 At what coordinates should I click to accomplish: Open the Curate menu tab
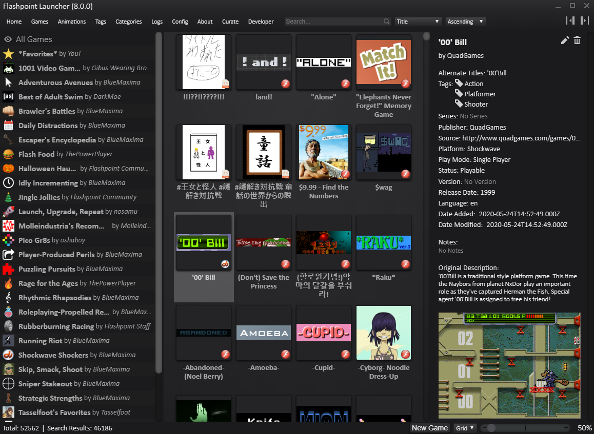click(230, 22)
